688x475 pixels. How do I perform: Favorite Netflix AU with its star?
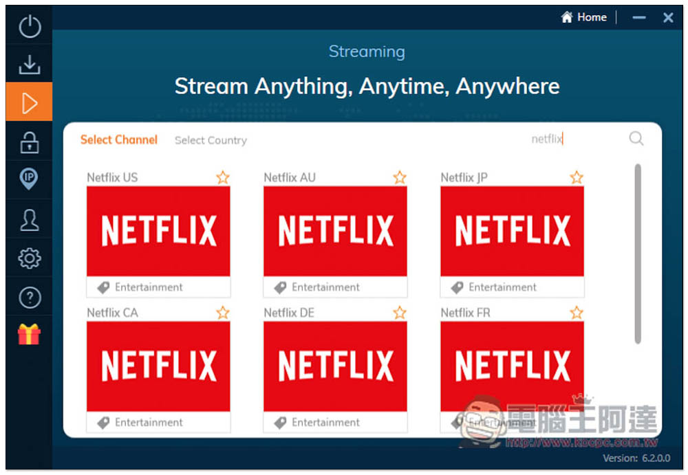pyautogui.click(x=400, y=177)
